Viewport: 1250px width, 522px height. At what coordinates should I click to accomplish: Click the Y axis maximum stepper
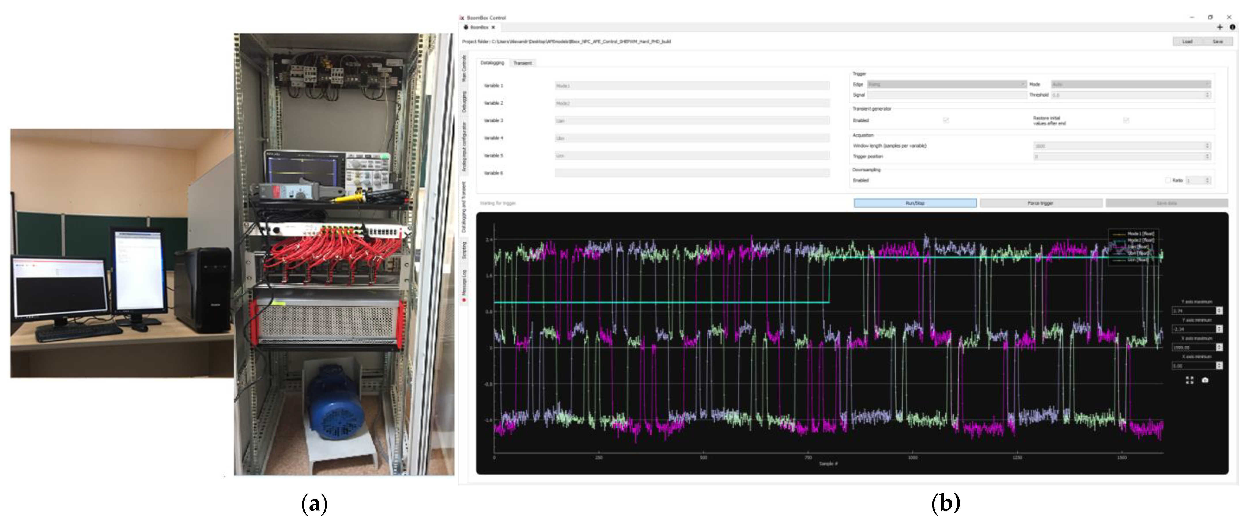(1219, 311)
